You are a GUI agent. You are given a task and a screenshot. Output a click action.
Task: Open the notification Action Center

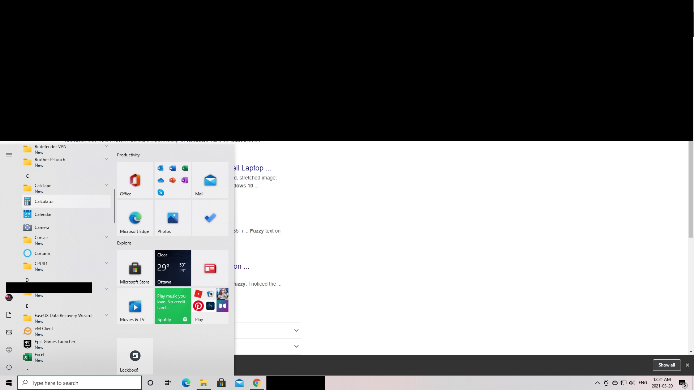683,383
